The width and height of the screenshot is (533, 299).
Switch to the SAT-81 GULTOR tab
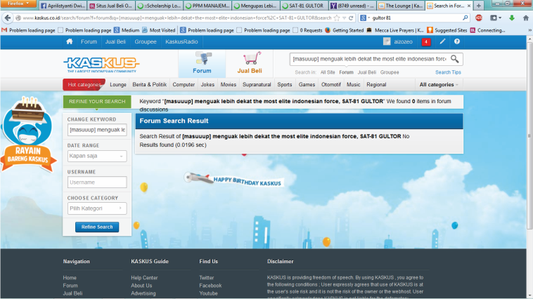pyautogui.click(x=303, y=6)
